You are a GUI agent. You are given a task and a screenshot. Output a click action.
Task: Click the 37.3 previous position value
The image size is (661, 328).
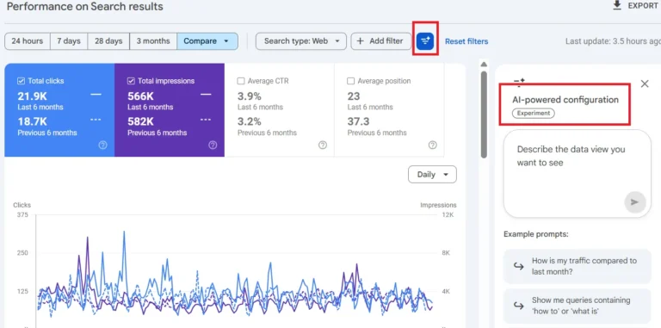point(358,122)
